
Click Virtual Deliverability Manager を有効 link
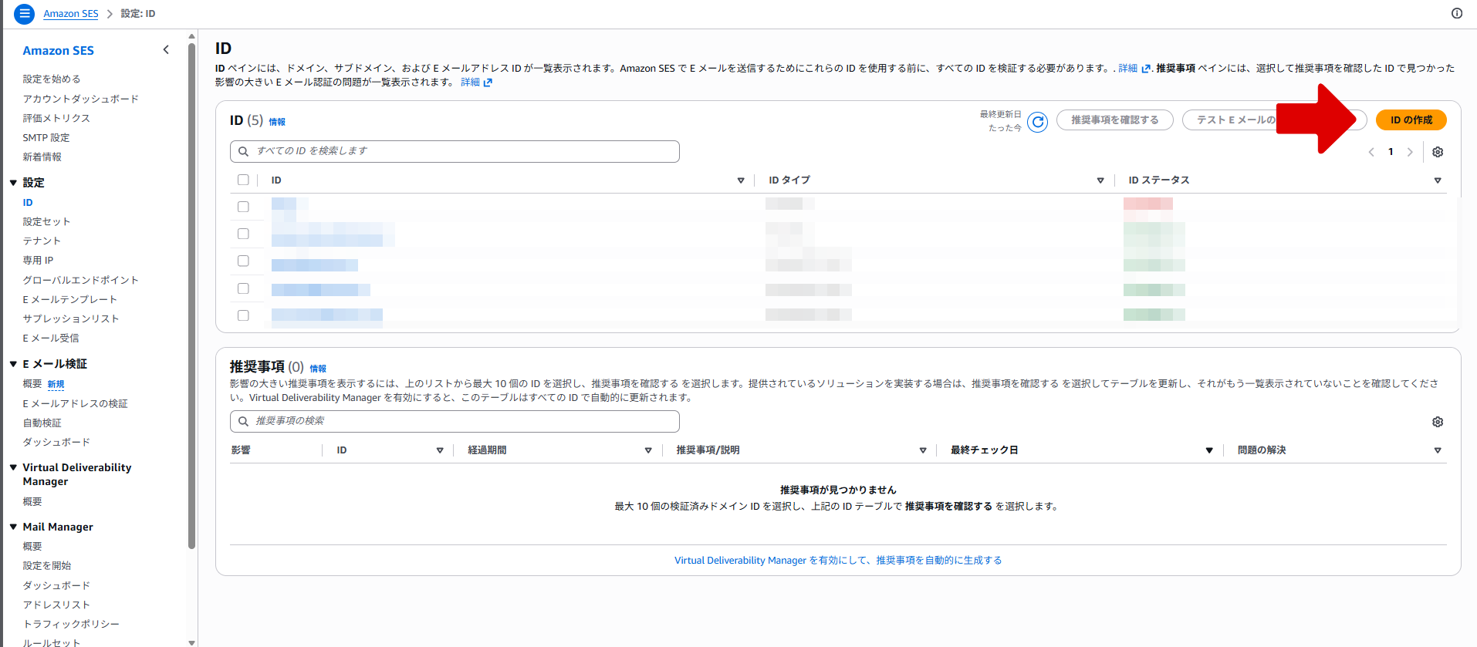(838, 561)
